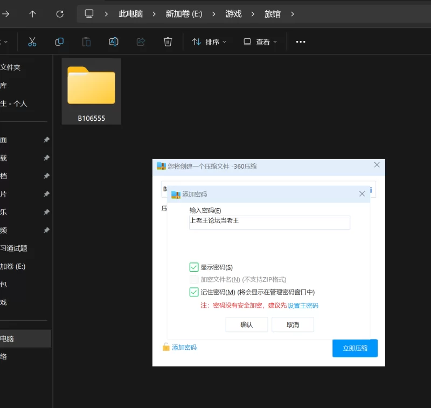Viewport: 431px width, 408px height.
Task: Navigate to 新加卷 (E:) in address bar
Action: pos(184,14)
